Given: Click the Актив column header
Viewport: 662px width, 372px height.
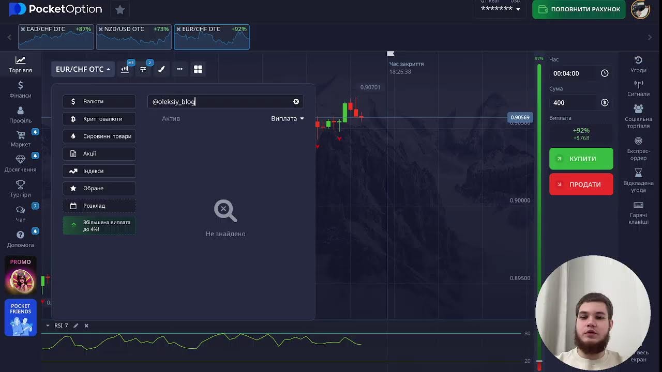Looking at the screenshot, I should tap(171, 119).
